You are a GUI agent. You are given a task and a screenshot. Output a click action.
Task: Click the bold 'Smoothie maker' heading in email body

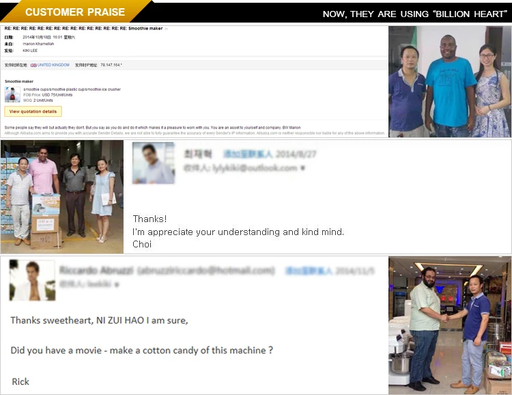19,81
